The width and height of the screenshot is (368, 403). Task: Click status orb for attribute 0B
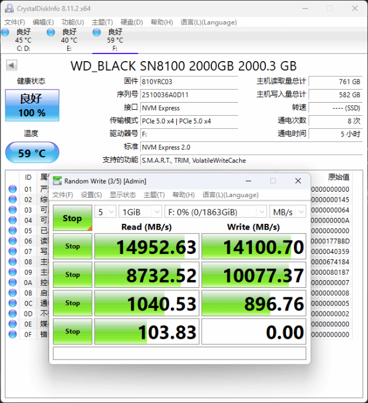pyautogui.click(x=12, y=293)
